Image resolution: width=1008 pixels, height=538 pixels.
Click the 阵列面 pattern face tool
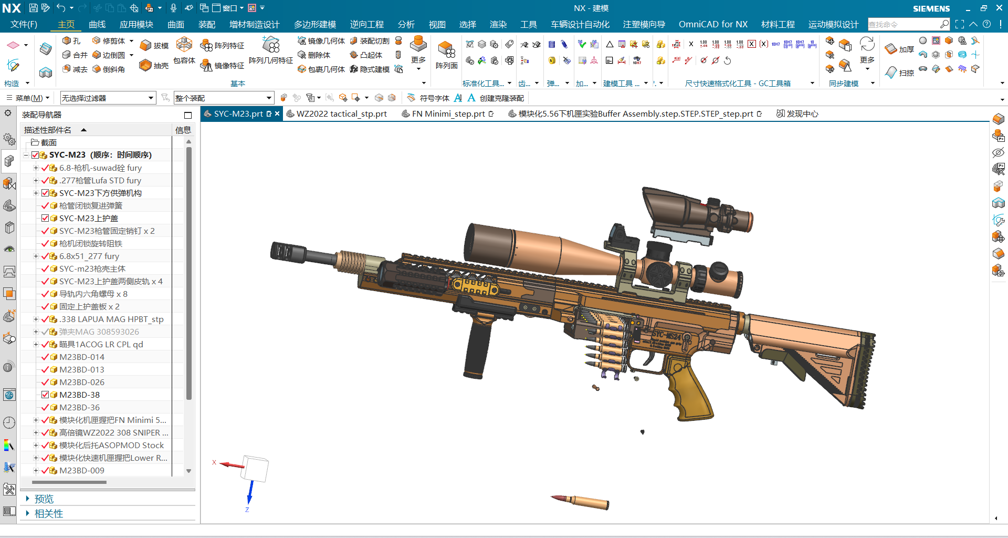[x=447, y=55]
